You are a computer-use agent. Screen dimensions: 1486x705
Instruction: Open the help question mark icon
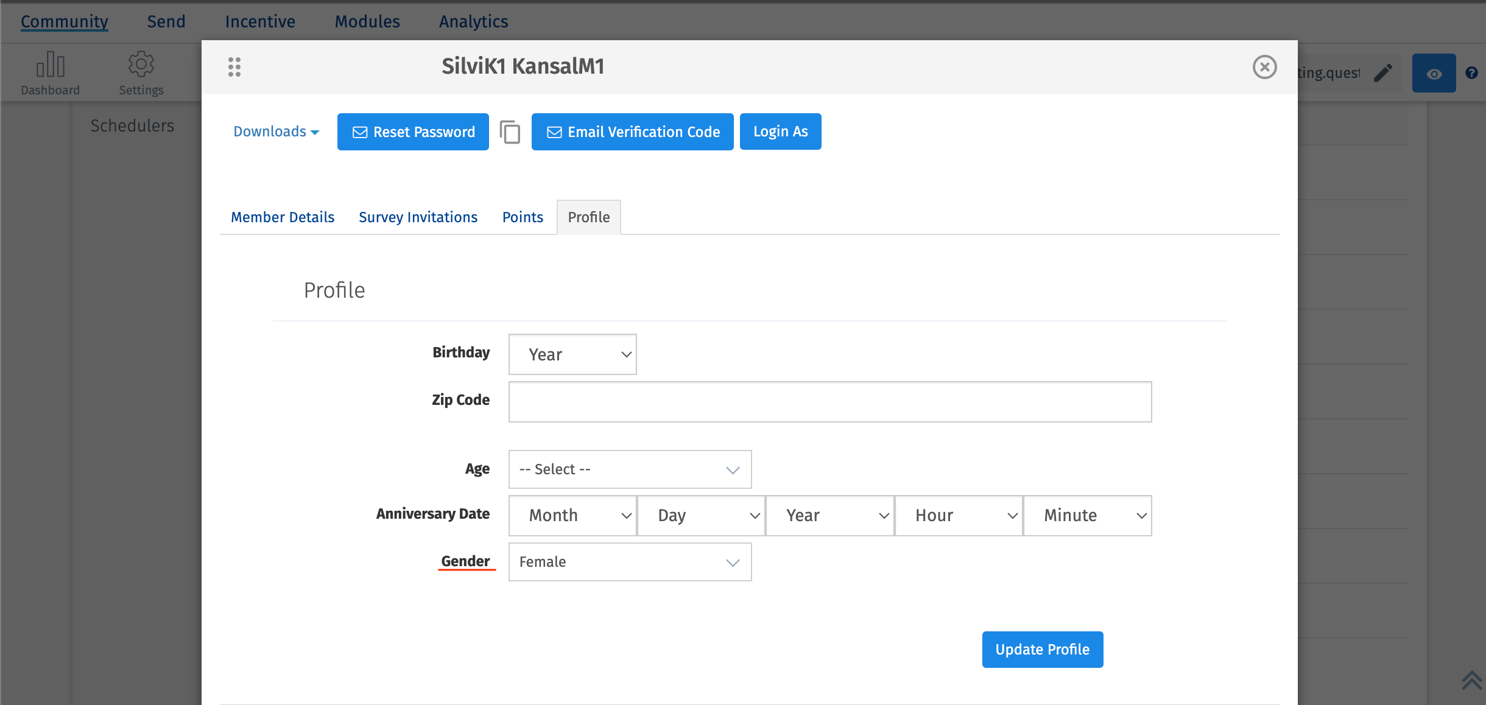tap(1471, 73)
